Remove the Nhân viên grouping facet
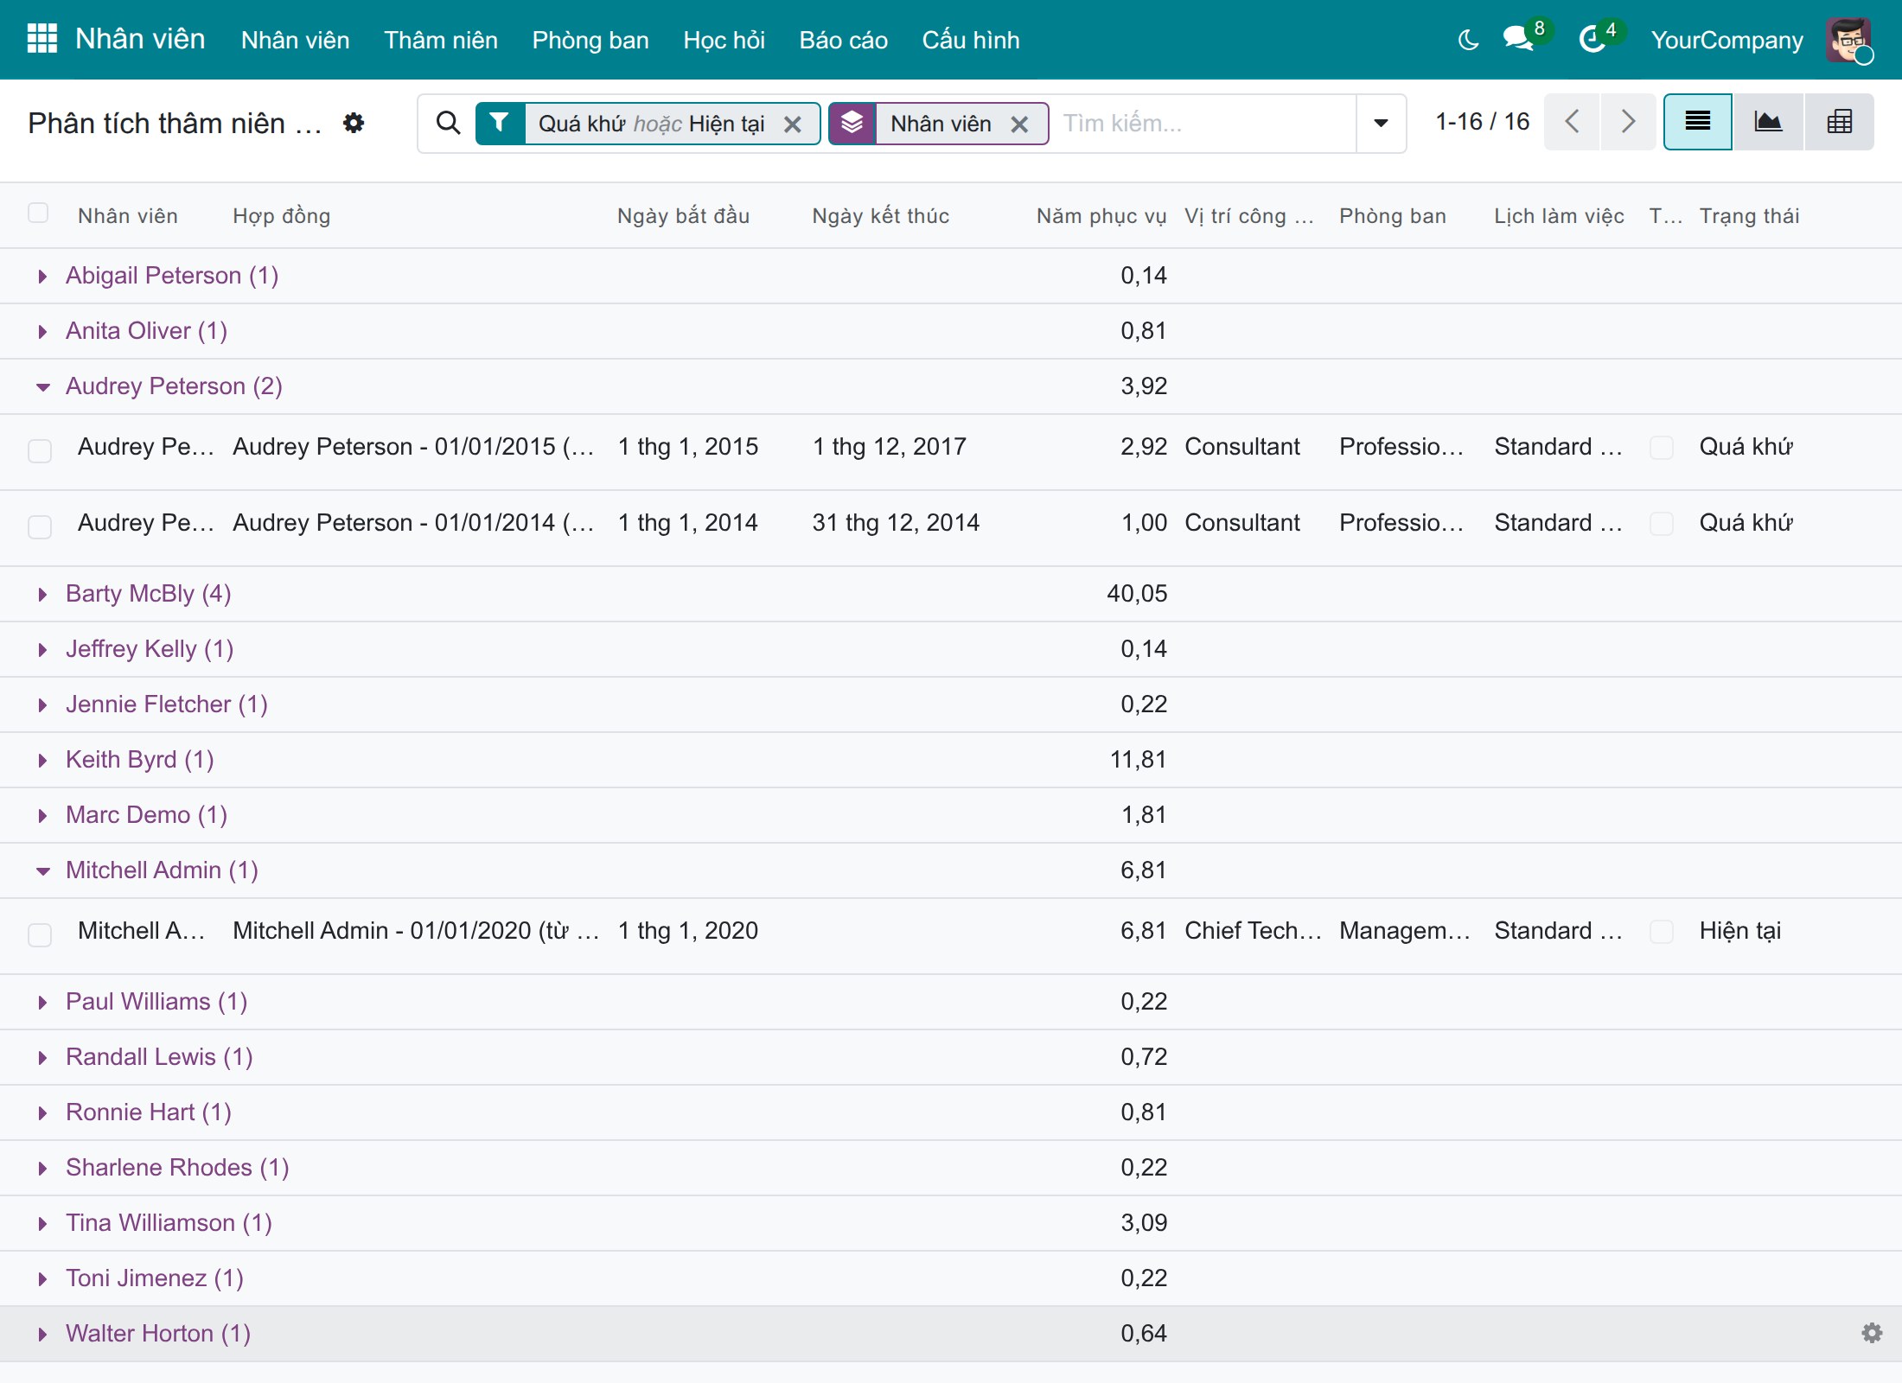 (1020, 124)
